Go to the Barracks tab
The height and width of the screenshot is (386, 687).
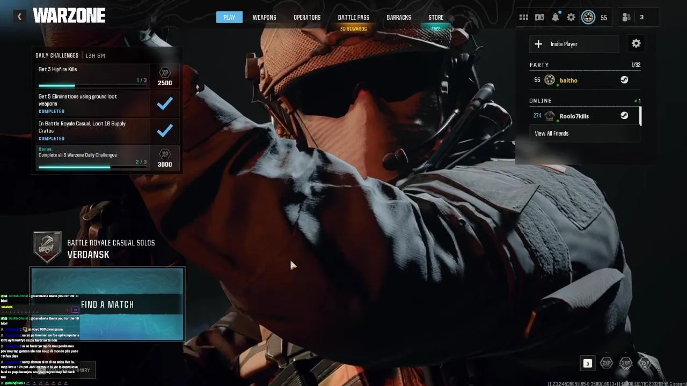pos(399,17)
